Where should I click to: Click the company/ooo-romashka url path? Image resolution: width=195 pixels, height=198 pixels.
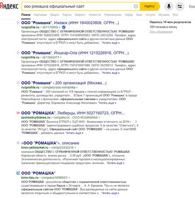[x=59, y=87]
